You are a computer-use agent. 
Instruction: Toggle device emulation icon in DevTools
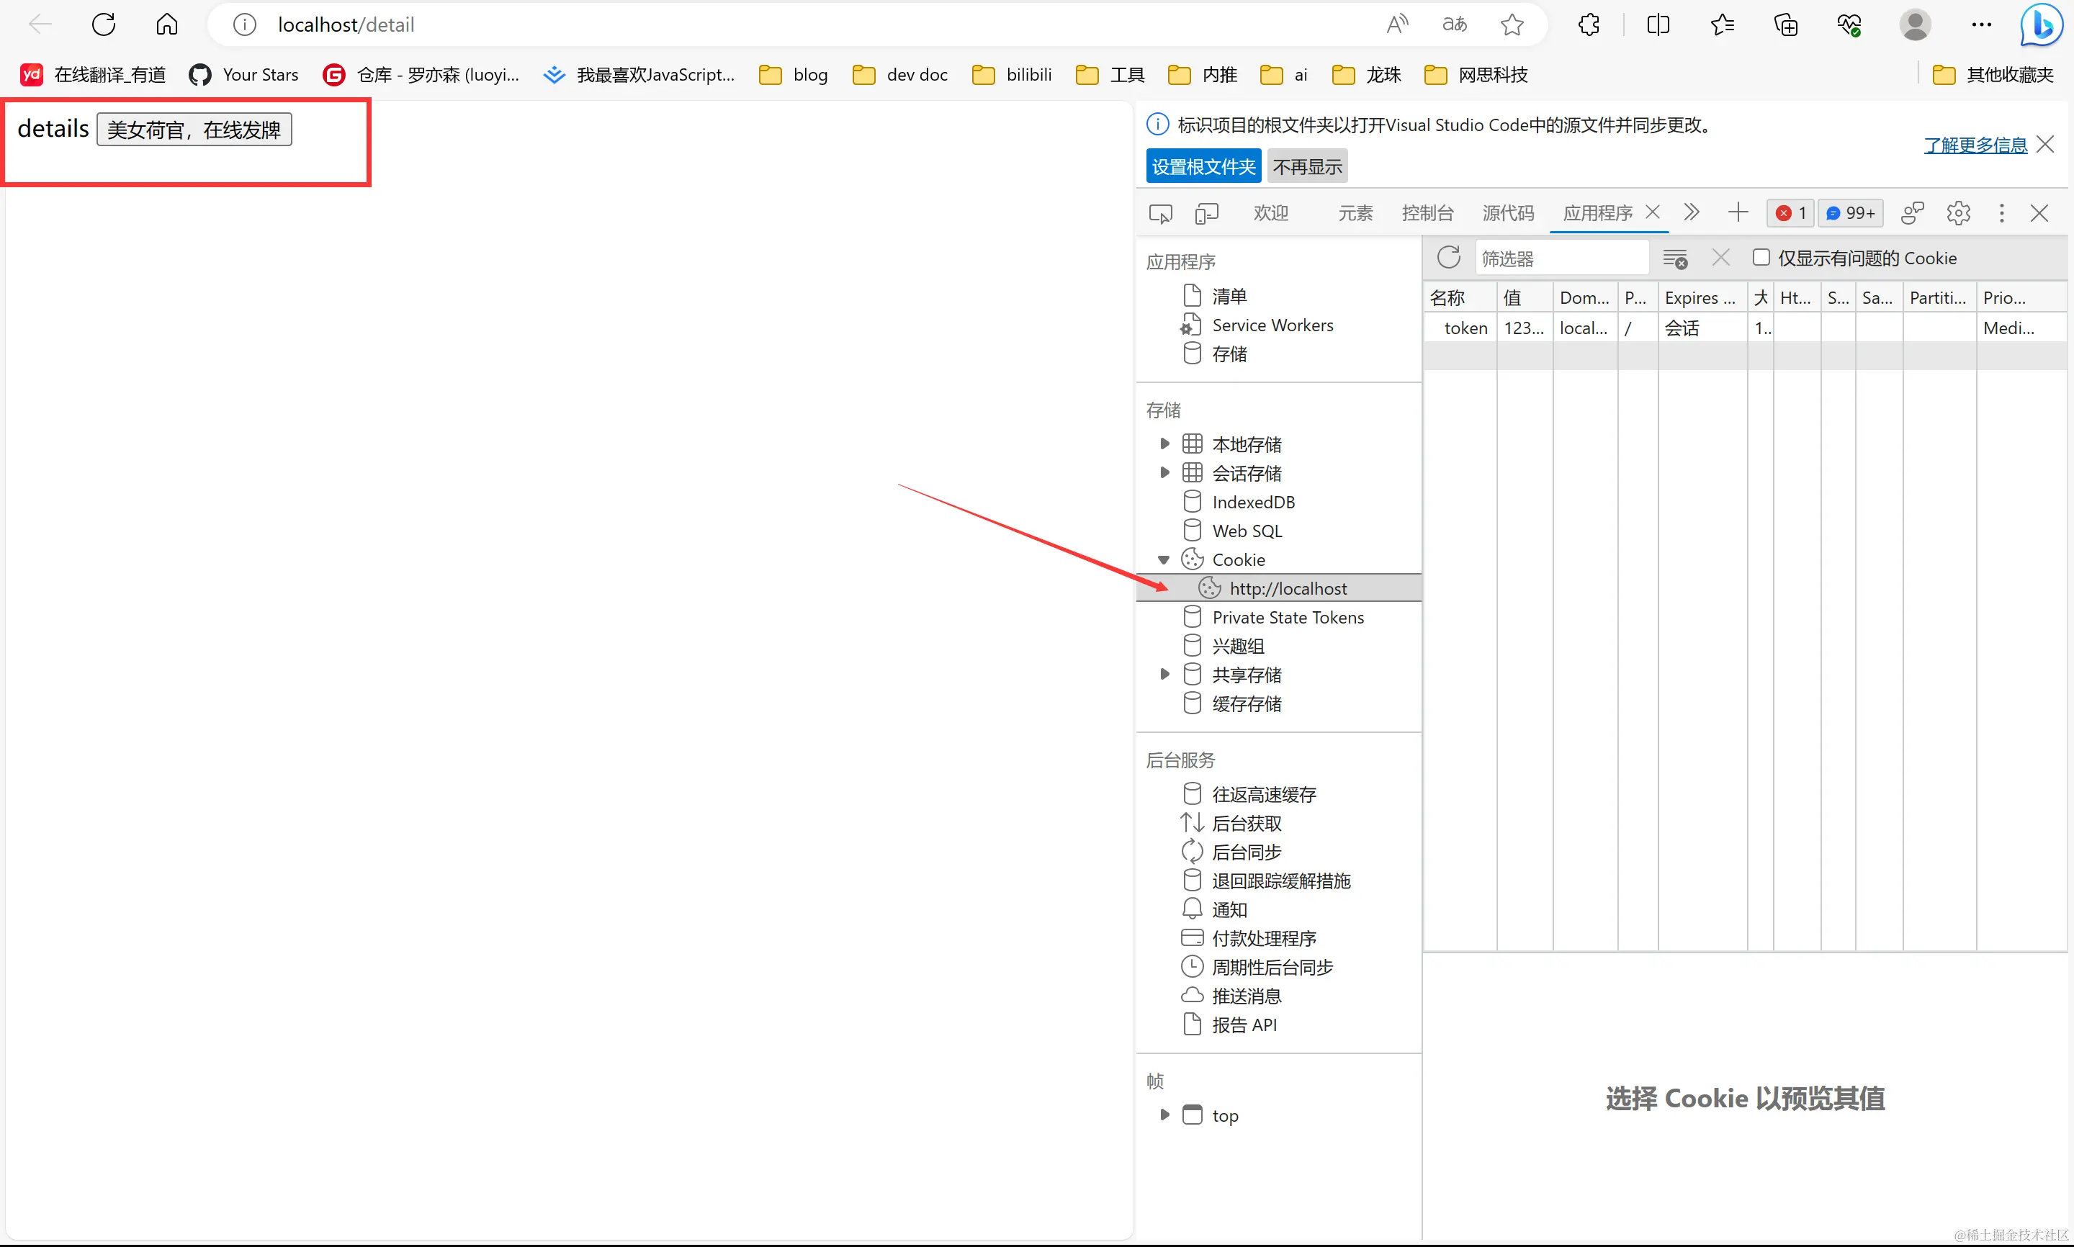coord(1206,213)
